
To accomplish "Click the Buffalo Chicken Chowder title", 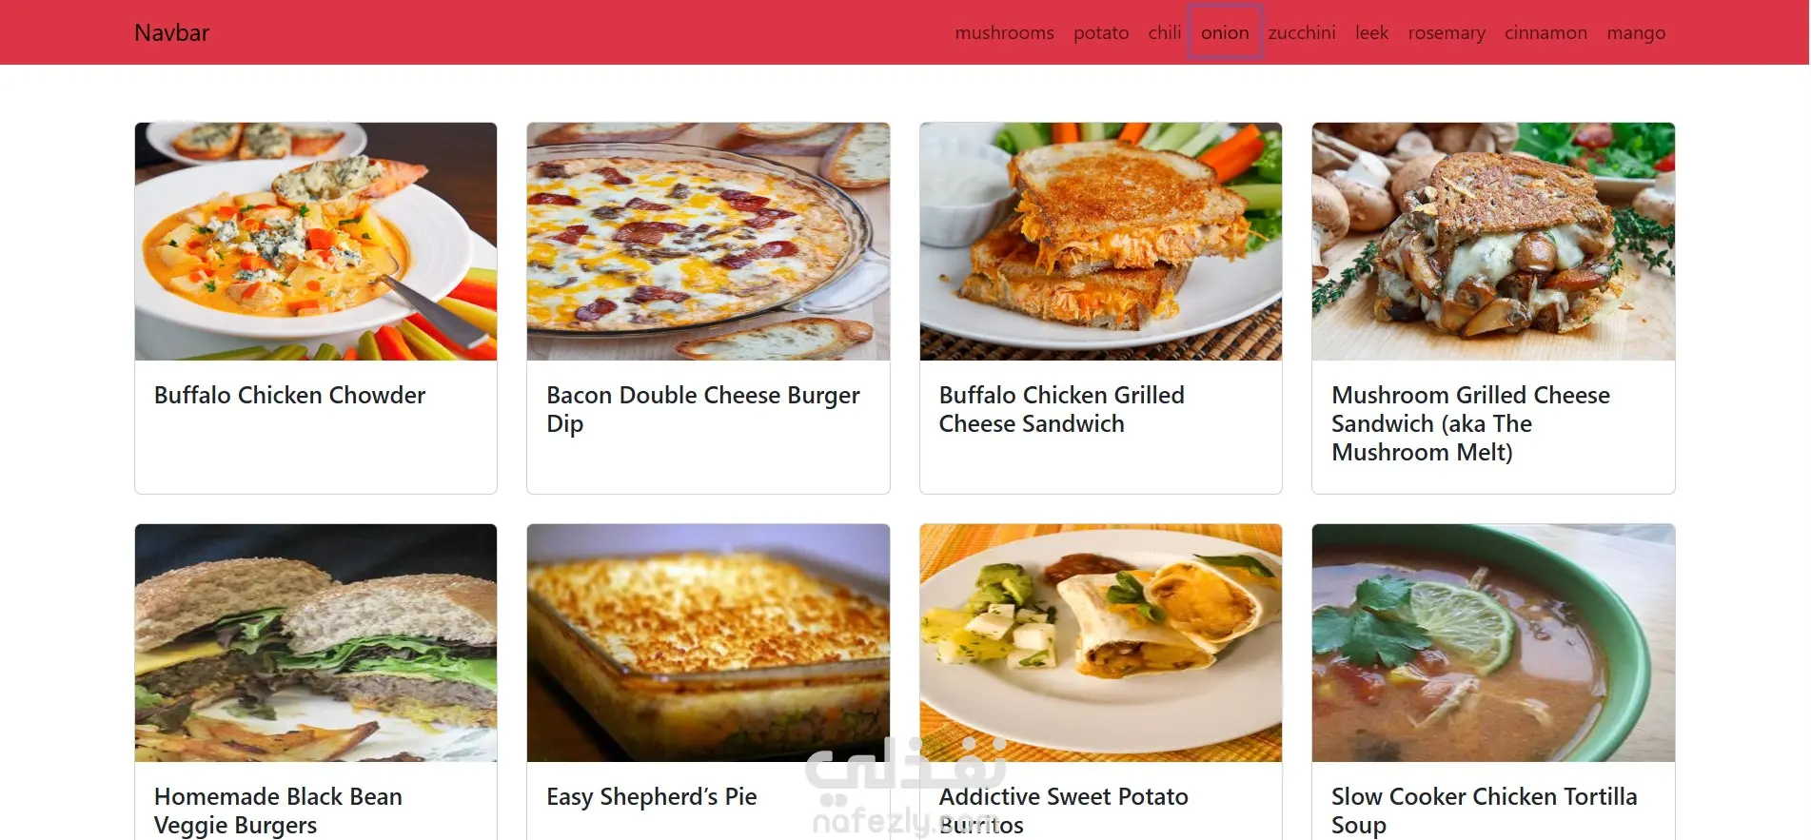I will (289, 395).
